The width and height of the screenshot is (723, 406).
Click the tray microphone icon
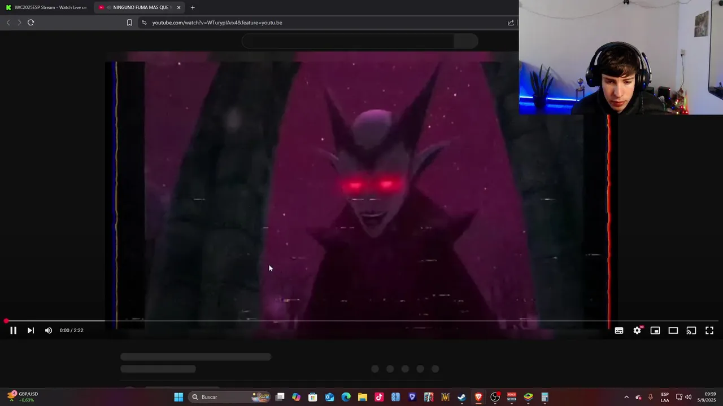[x=651, y=397]
